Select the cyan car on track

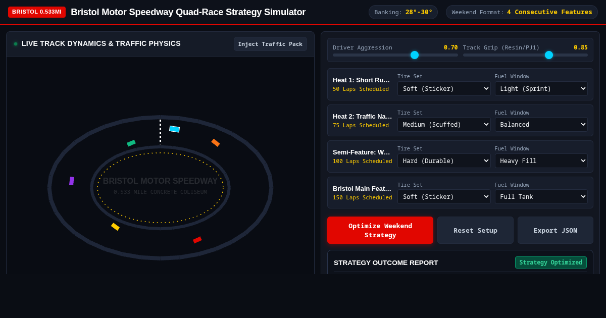click(x=174, y=129)
